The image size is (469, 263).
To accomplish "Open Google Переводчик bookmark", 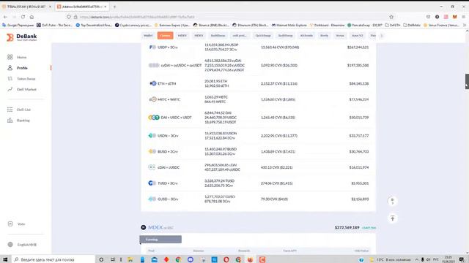I will pos(18,26).
